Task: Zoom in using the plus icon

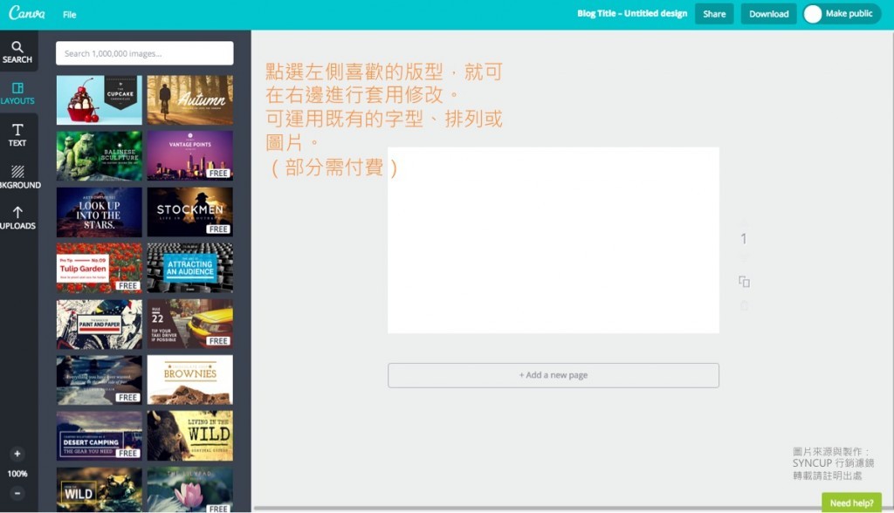Action: point(18,454)
